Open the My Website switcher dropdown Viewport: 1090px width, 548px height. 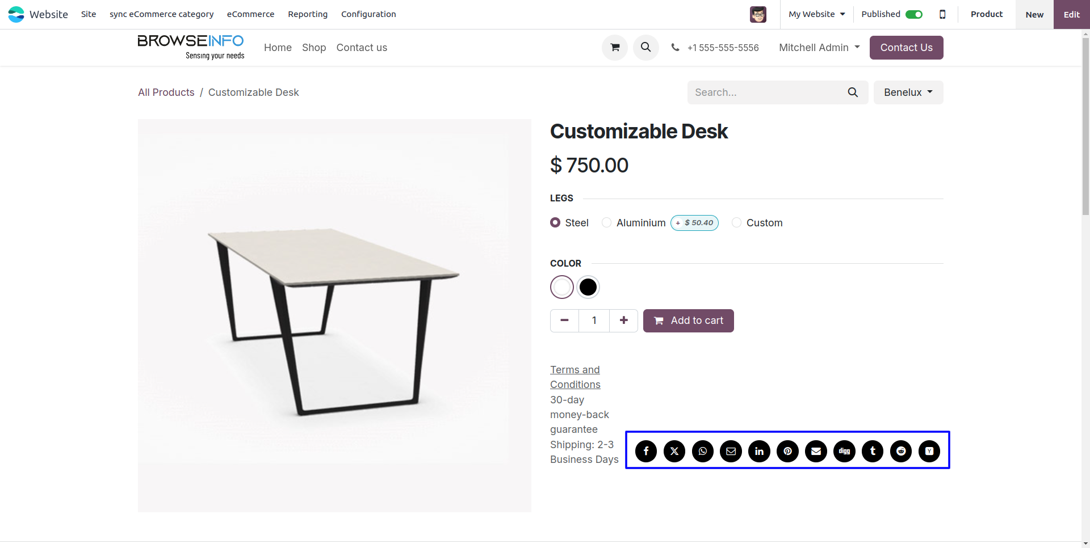tap(816, 14)
